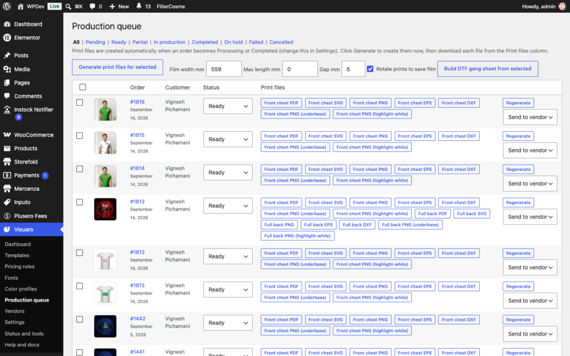Expand Send to vendor for order #1442

pyautogui.click(x=530, y=334)
